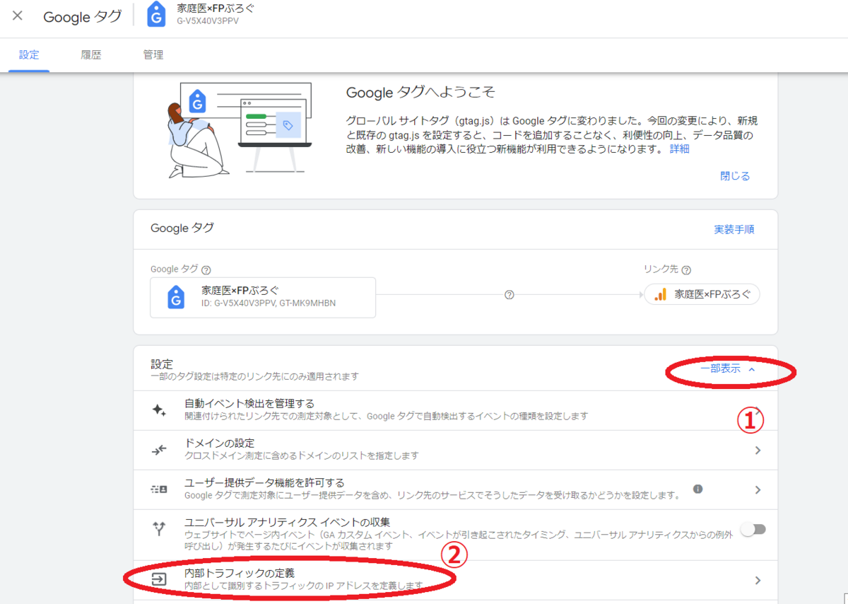Click the merge arrows icon for domain settings
The image size is (848, 604).
click(x=159, y=450)
